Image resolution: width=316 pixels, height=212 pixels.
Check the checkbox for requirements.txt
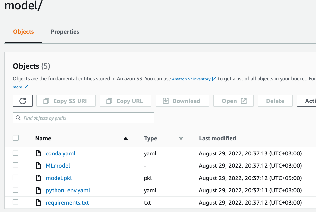tap(15, 202)
